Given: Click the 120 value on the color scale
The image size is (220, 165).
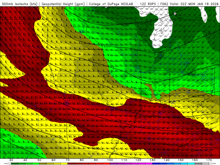Looking at the screenshot, I should click(138, 160).
